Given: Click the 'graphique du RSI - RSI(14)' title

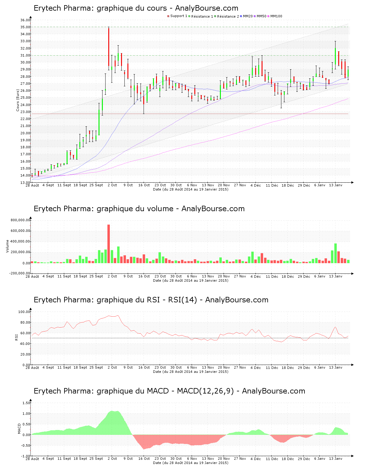Looking at the screenshot, I should [x=151, y=300].
